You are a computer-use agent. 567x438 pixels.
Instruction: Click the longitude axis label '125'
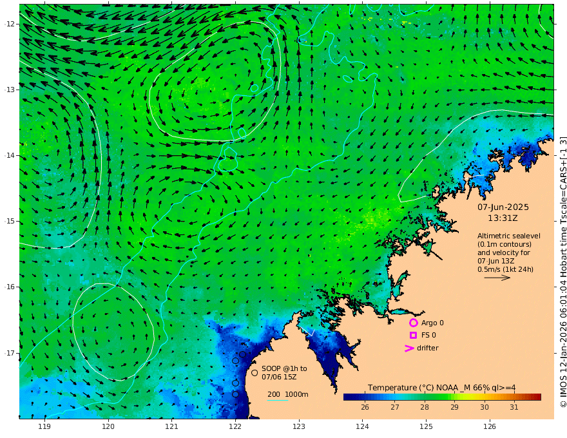pyautogui.click(x=427, y=426)
